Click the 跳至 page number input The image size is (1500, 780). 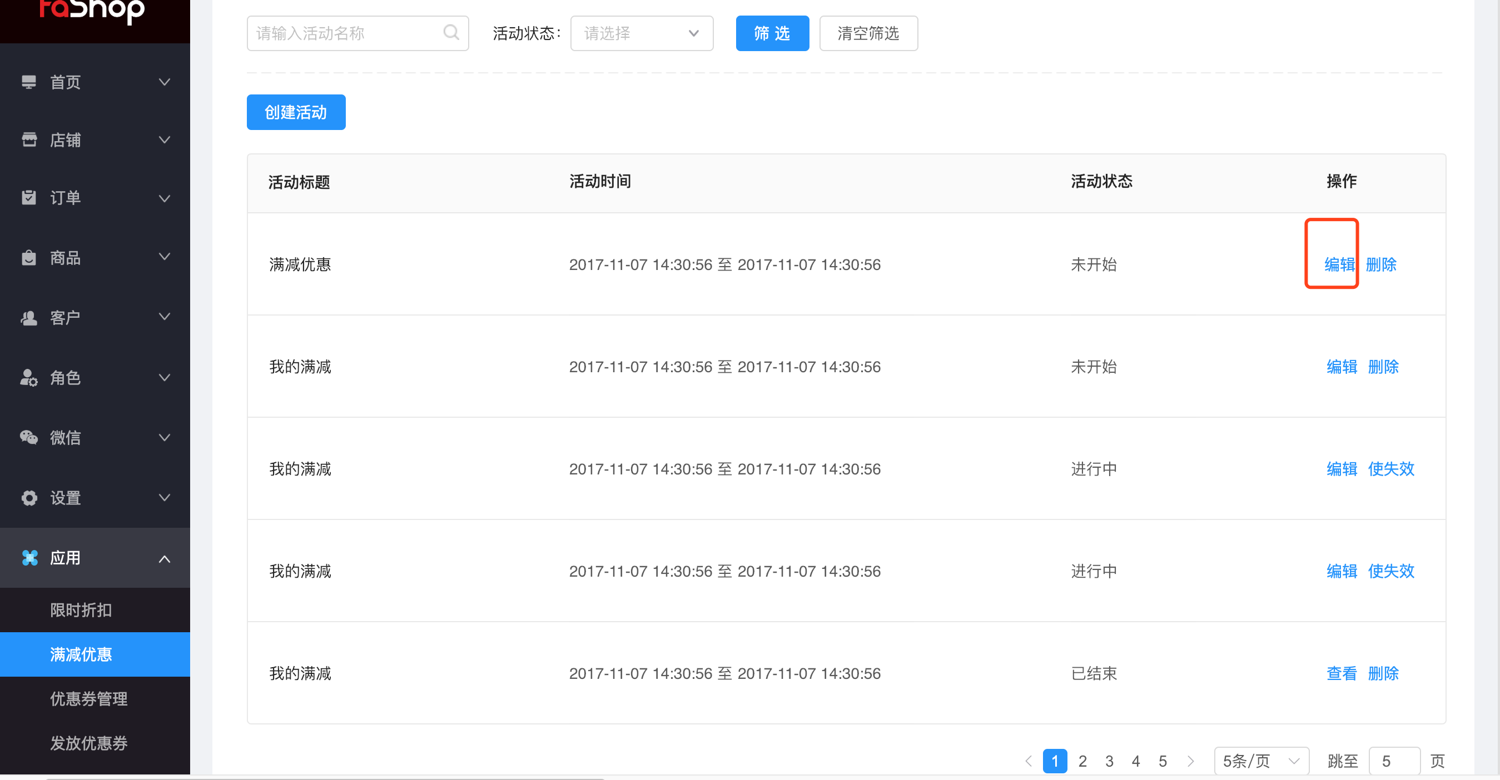coord(1394,761)
